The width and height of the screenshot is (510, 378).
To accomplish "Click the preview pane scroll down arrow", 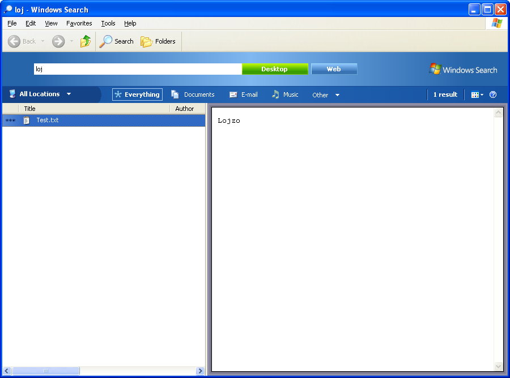I will 498,366.
